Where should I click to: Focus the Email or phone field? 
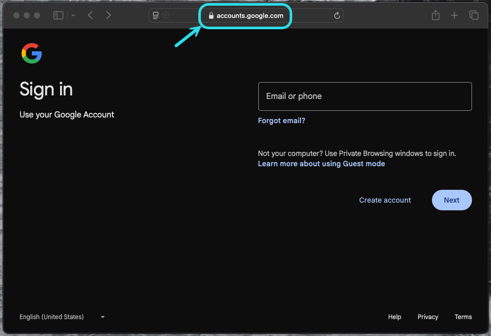tap(365, 96)
